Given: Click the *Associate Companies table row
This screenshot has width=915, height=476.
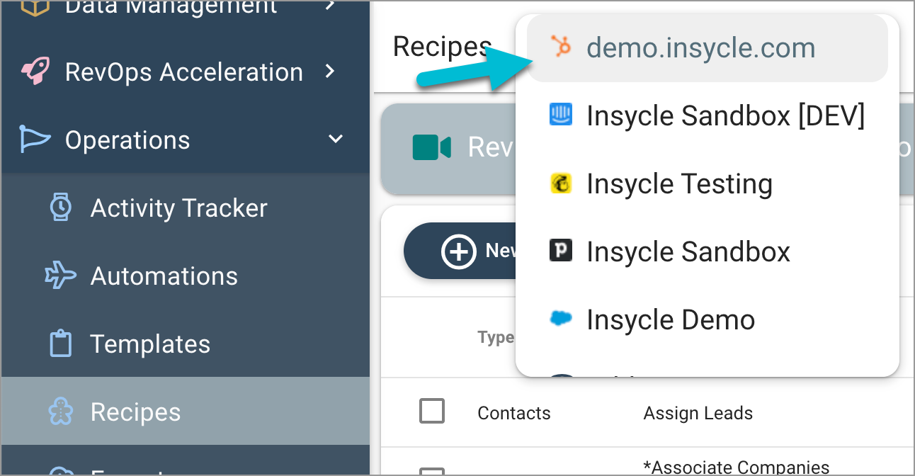Looking at the screenshot, I should coord(737,468).
